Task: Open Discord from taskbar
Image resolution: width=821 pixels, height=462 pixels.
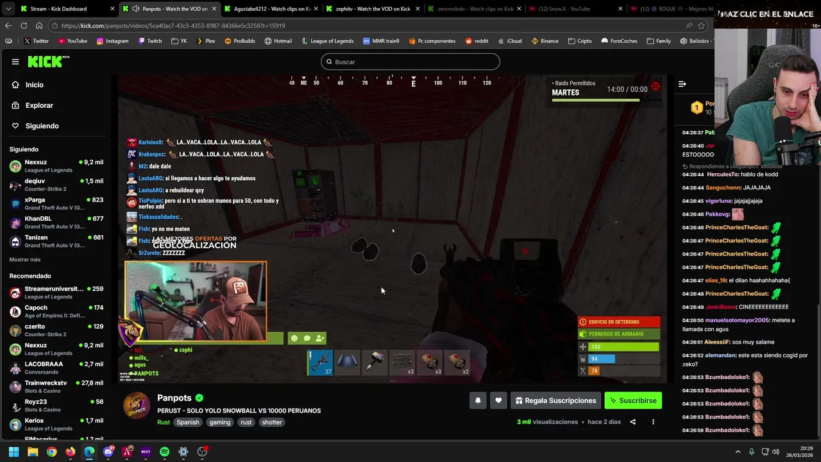Action: pyautogui.click(x=108, y=452)
